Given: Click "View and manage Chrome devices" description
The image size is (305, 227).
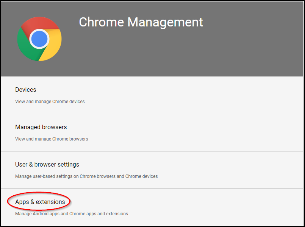Looking at the screenshot, I should (x=50, y=102).
